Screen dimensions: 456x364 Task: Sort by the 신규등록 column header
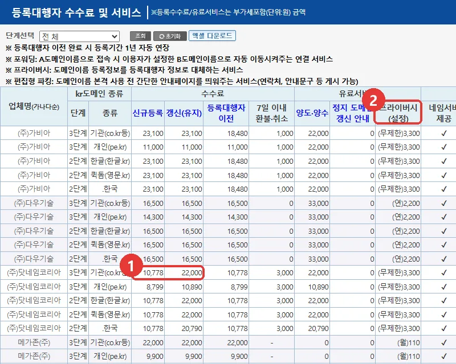148,113
